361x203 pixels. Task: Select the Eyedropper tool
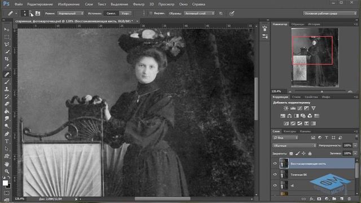tap(7, 67)
